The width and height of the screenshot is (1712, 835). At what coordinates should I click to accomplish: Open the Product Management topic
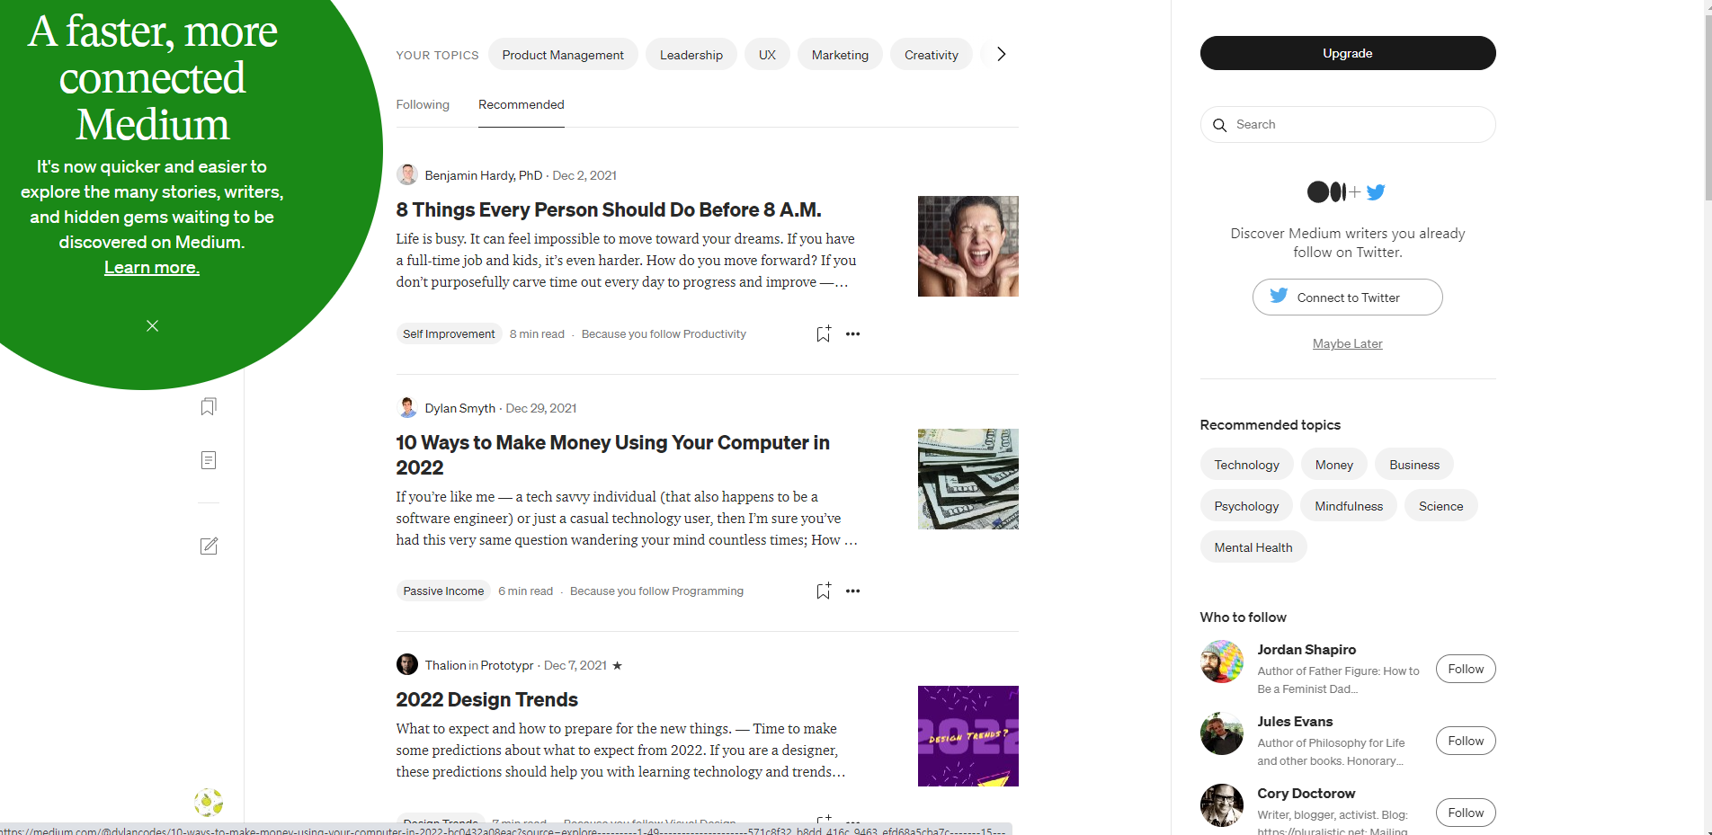tap(563, 54)
